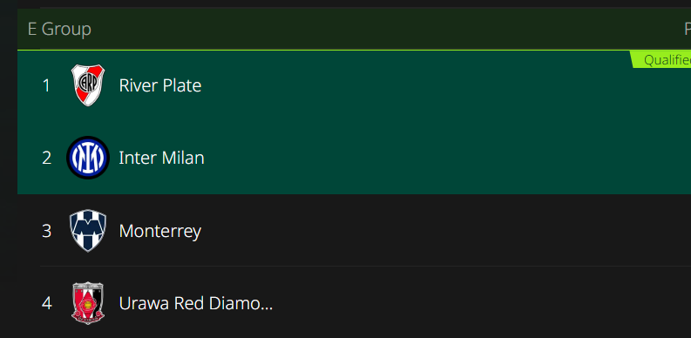Open the Monterrey shield crest
Viewport: 691px width, 338px height.
tap(88, 231)
